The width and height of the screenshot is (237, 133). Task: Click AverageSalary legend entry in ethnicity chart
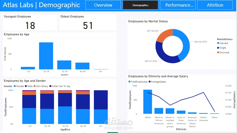pos(157,82)
